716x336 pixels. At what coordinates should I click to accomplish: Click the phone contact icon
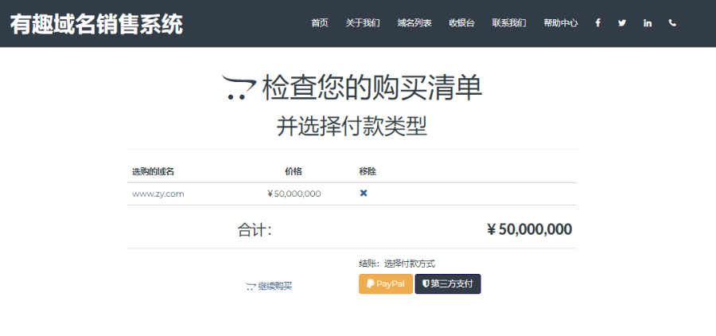tap(672, 23)
